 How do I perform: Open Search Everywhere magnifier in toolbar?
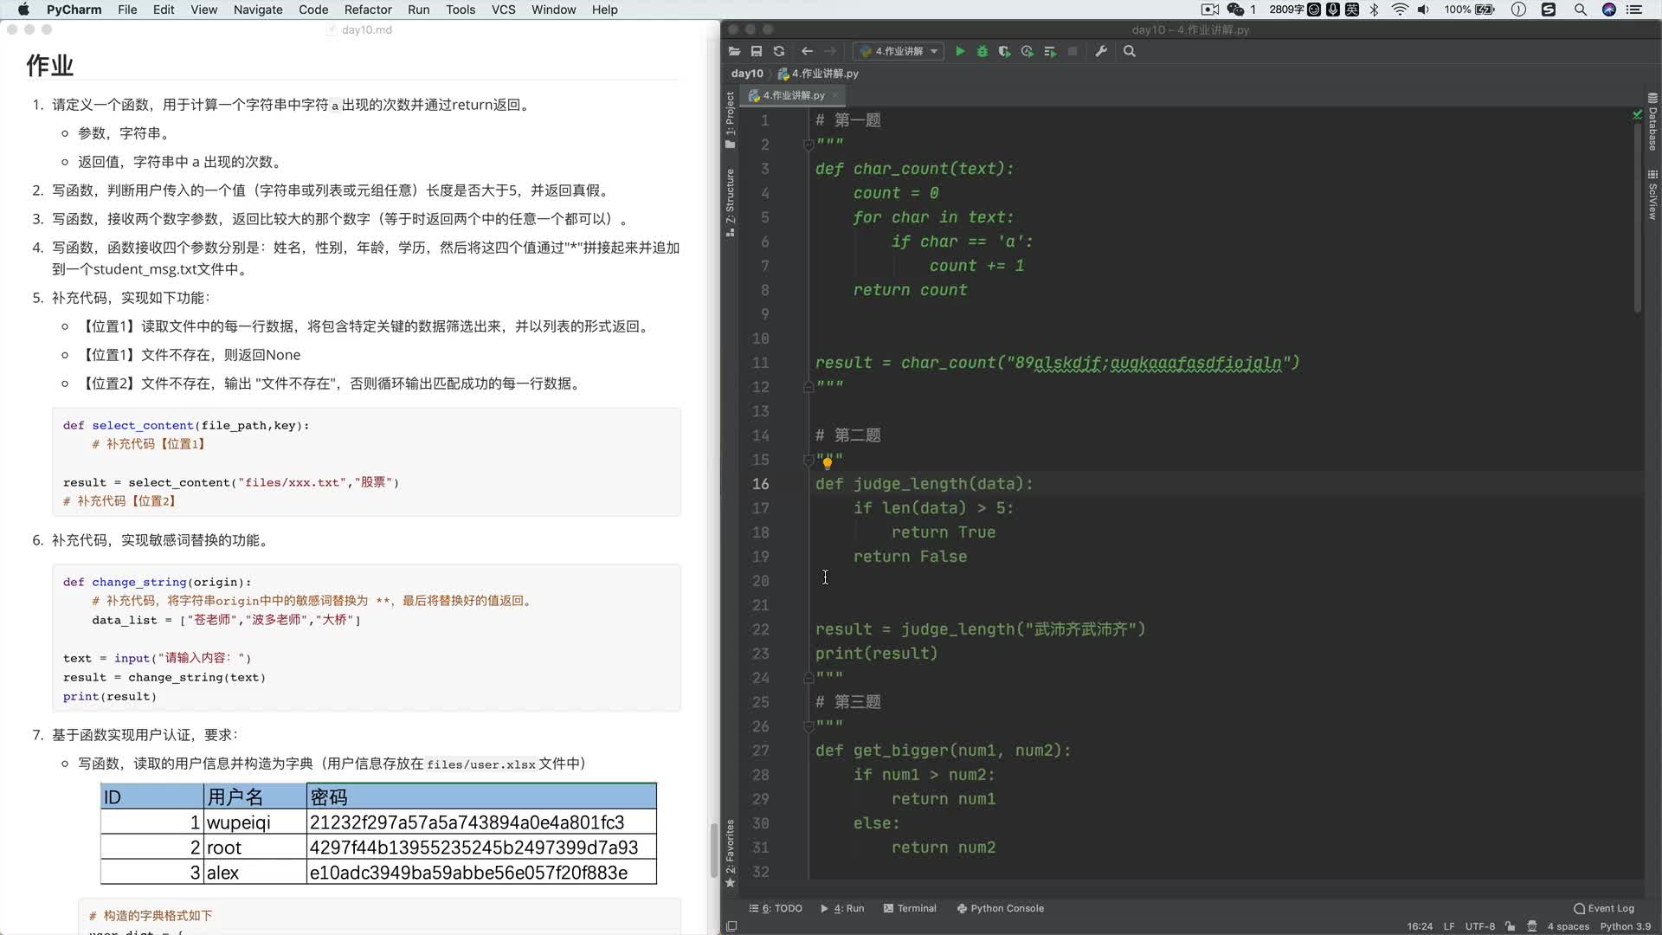click(x=1130, y=51)
